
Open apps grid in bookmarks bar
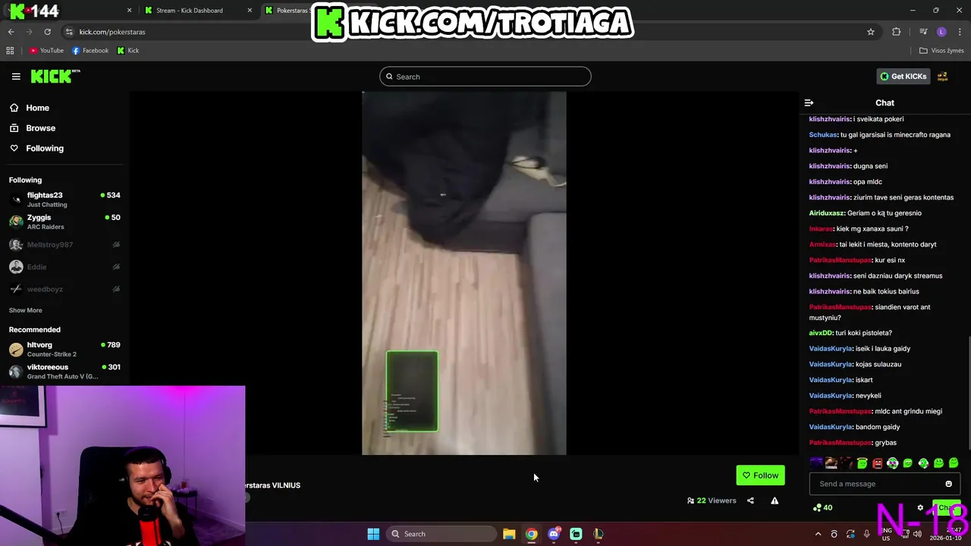click(10, 51)
